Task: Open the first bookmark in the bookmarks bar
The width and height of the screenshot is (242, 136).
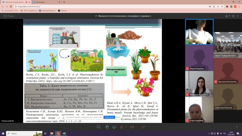Action: (10, 11)
